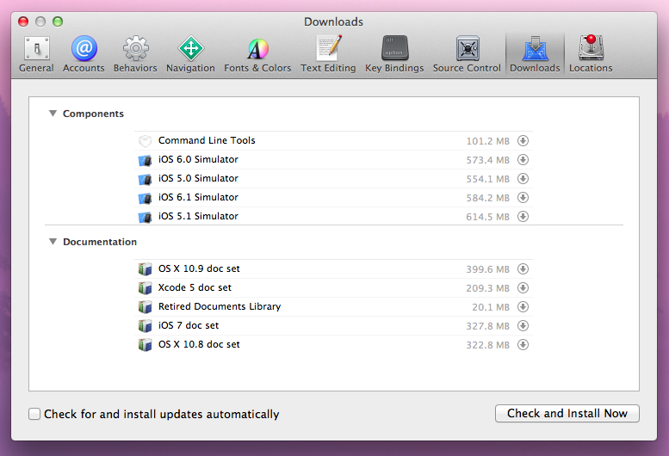Click download arrow for iOS 6.0 Simulator
Viewport: 669px width, 456px height.
click(x=523, y=160)
